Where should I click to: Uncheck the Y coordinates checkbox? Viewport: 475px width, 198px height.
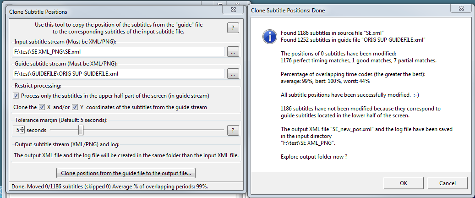pos(75,107)
